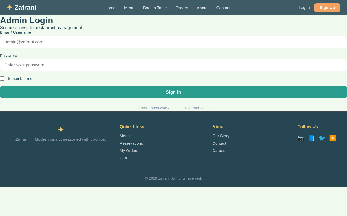Screen dimensions: 347x216
Task: Click the footer tagline about modern dining
Action: pos(61,139)
